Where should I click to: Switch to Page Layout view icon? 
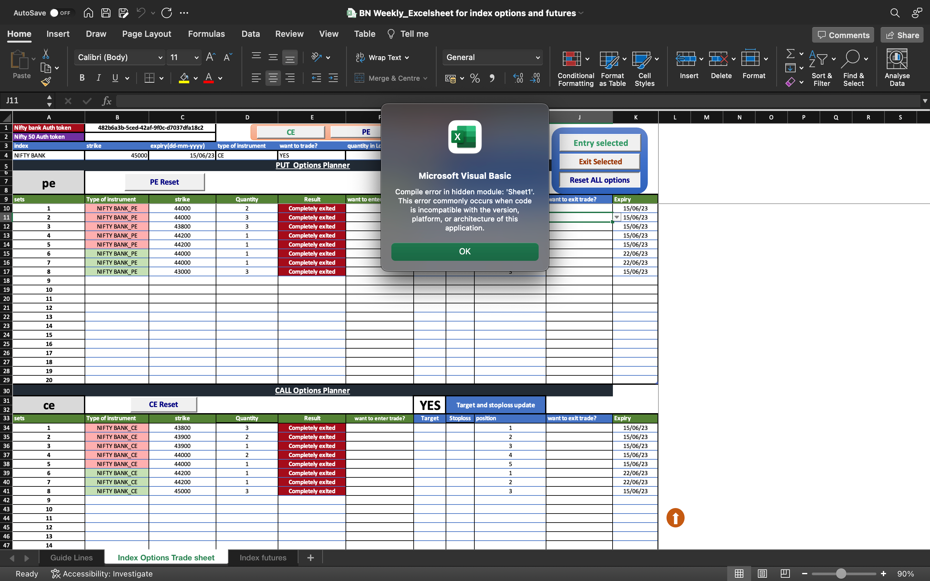pos(762,573)
